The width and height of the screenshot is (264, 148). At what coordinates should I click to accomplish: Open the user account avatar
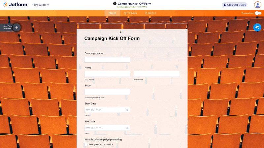point(258,5)
